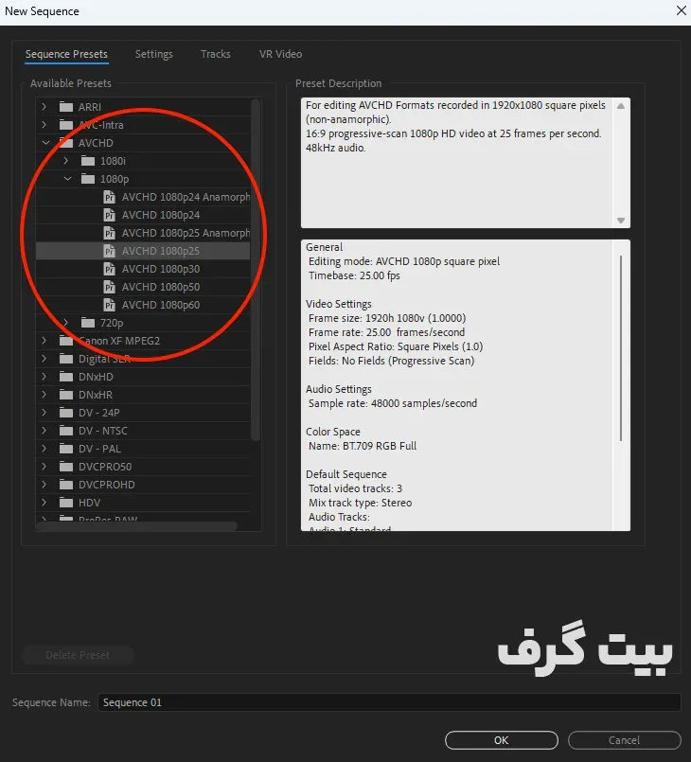
Task: Click the 1080i folder icon
Action: coord(88,161)
